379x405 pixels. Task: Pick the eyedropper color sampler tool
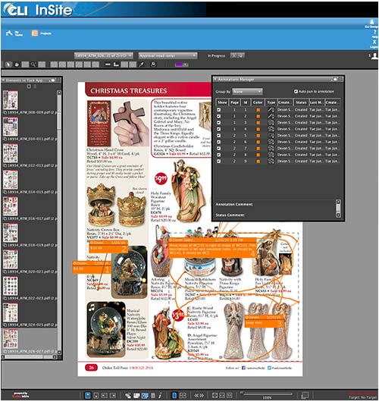click(x=141, y=64)
